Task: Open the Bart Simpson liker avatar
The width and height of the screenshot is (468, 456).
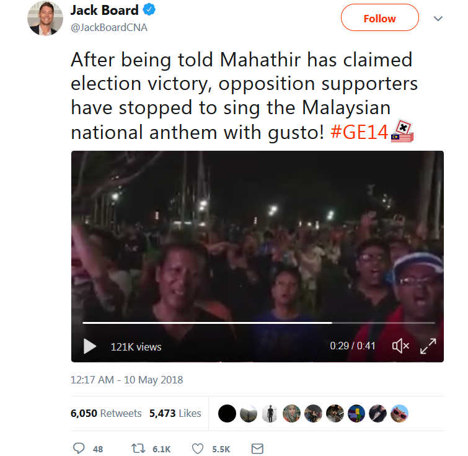Action: click(356, 414)
